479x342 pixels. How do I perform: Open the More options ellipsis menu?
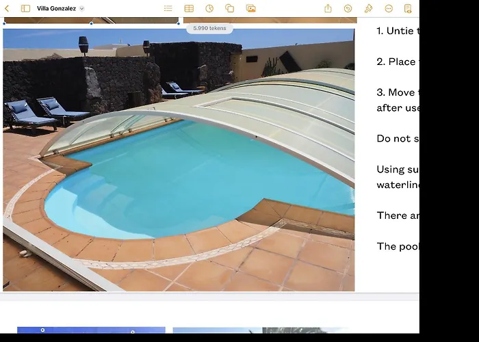click(389, 8)
